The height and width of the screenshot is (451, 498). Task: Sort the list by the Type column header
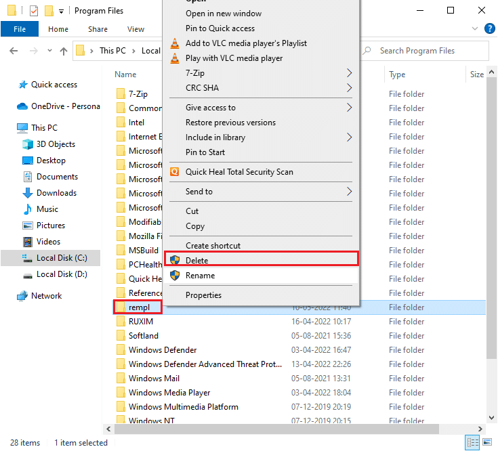(397, 74)
